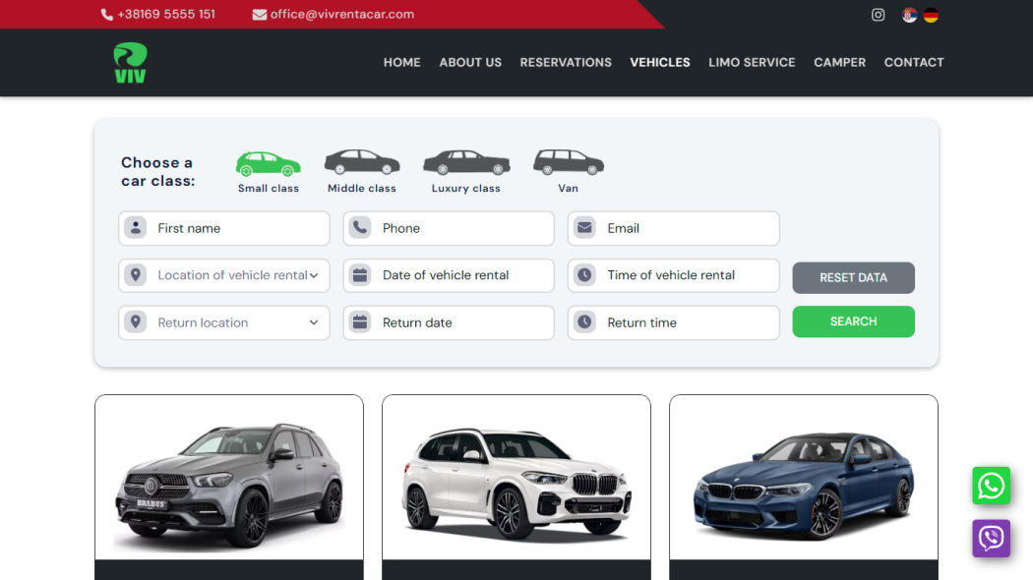1033x580 pixels.
Task: Select the Small class car category
Action: coord(268,169)
